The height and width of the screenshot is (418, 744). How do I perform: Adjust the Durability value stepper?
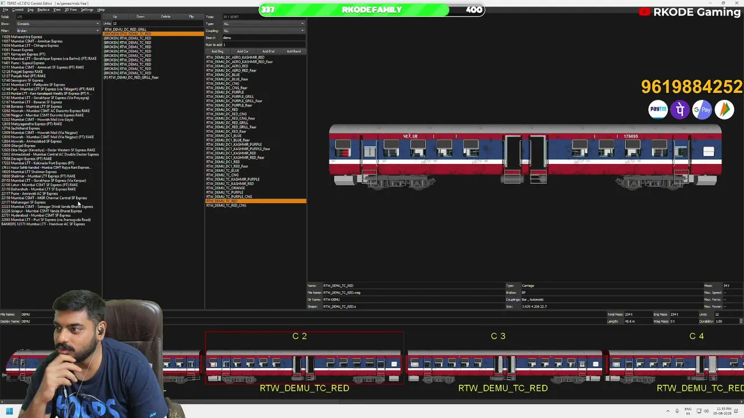click(741, 322)
